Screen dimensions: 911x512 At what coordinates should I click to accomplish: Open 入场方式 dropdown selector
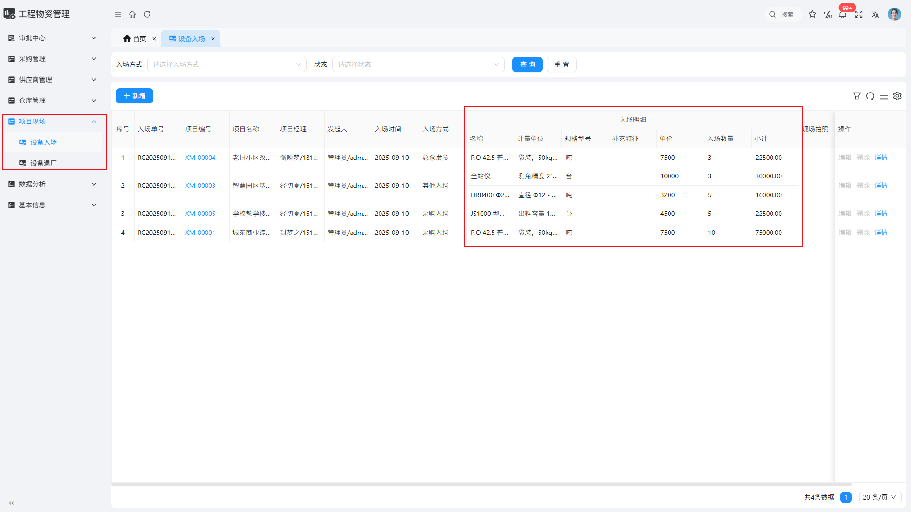coord(227,65)
